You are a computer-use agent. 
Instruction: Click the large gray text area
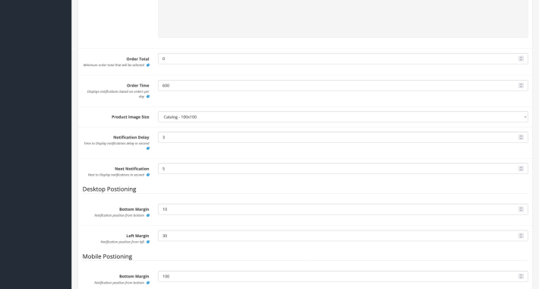point(342,18)
